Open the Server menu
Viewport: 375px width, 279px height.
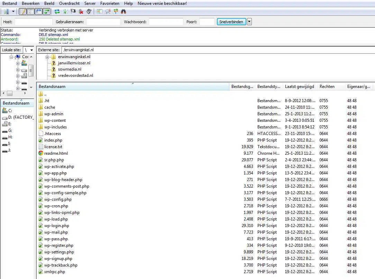pyautogui.click(x=90, y=3)
